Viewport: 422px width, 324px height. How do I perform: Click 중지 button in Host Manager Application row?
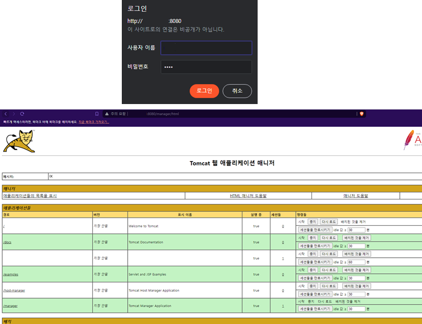coord(313,286)
